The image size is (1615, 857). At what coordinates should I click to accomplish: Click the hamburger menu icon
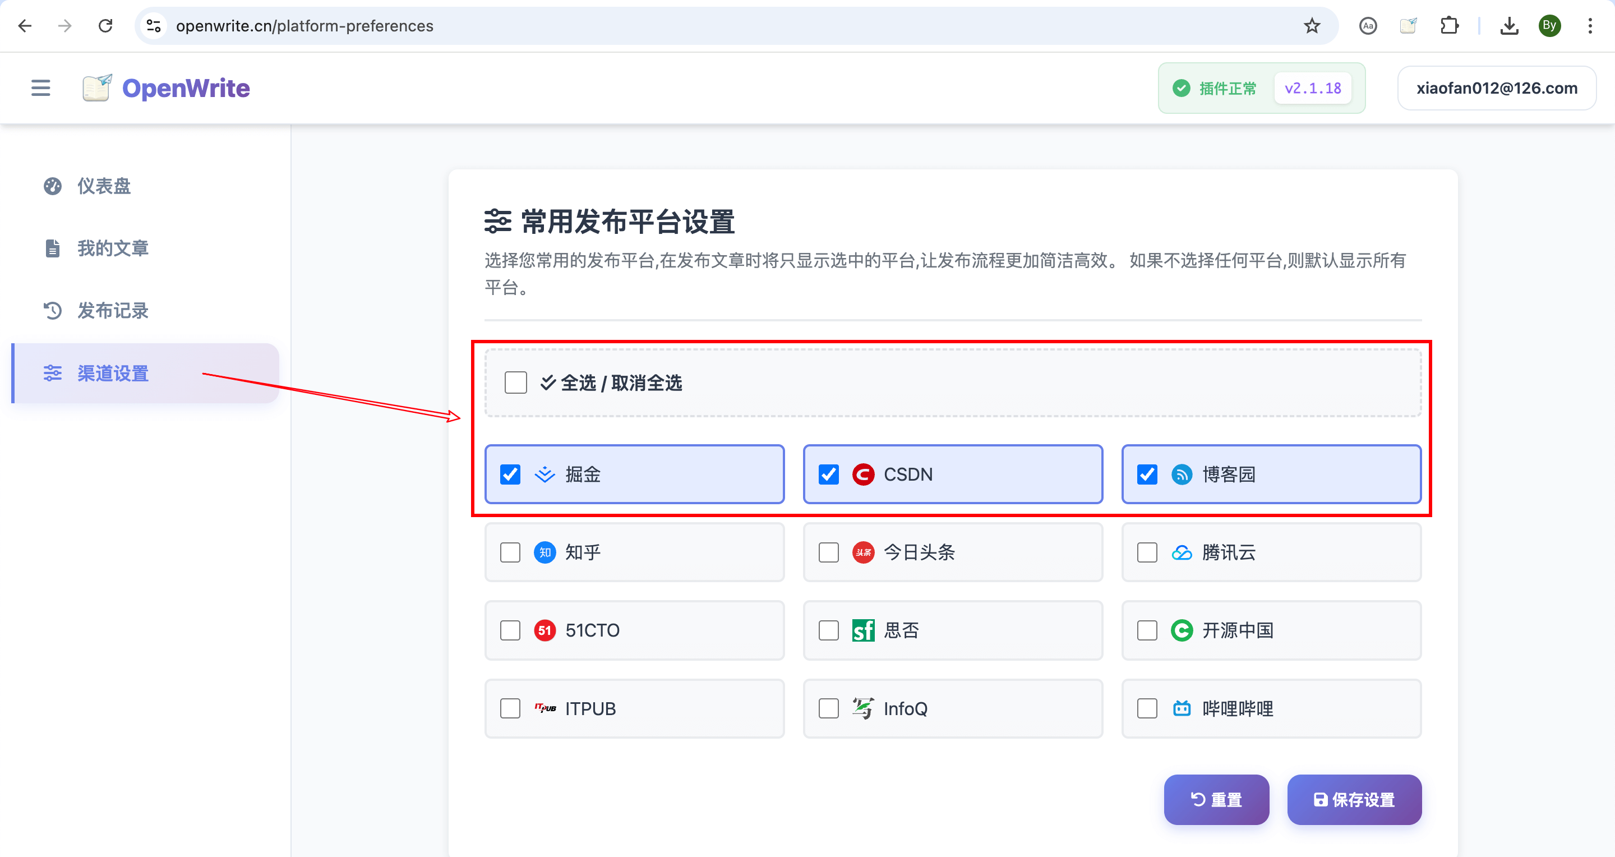click(41, 87)
